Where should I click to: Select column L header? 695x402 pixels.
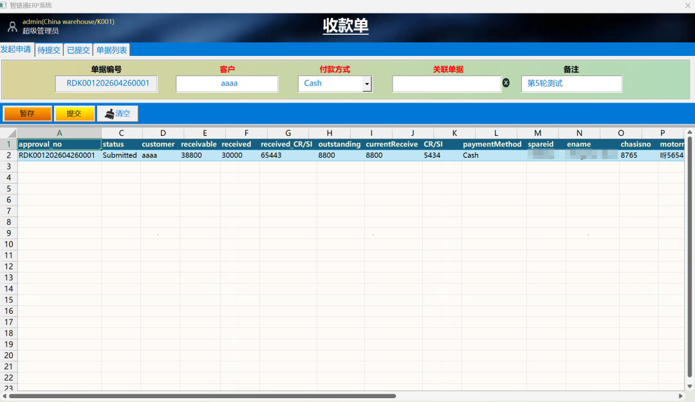tap(496, 133)
